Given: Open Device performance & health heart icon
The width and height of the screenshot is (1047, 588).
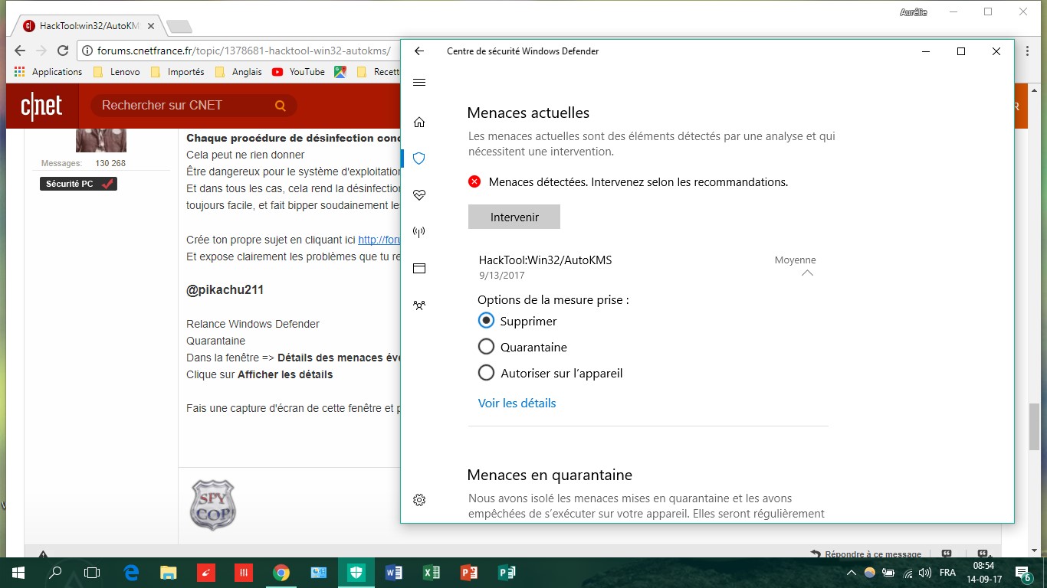Looking at the screenshot, I should (418, 195).
